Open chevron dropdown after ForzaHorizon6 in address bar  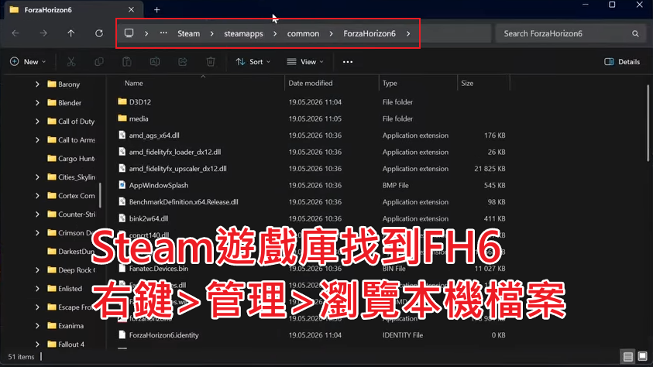[408, 34]
